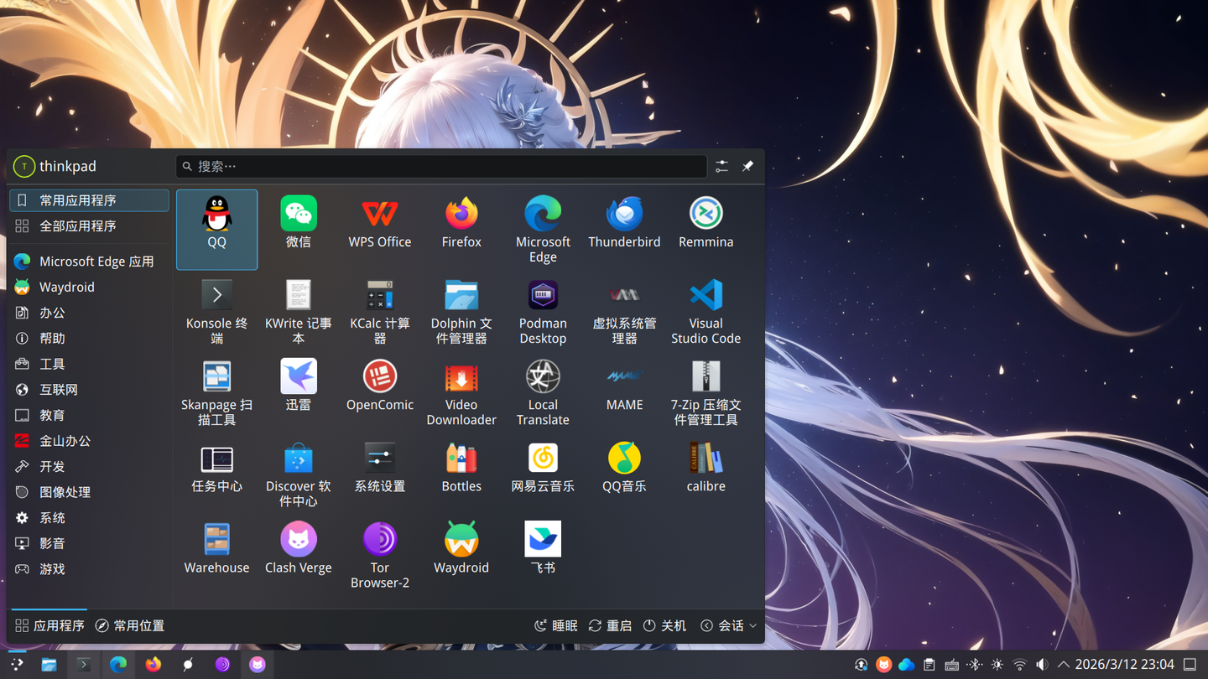Open Skanpage 扫描工具
Screen dimensions: 1208x679
[x=216, y=393]
